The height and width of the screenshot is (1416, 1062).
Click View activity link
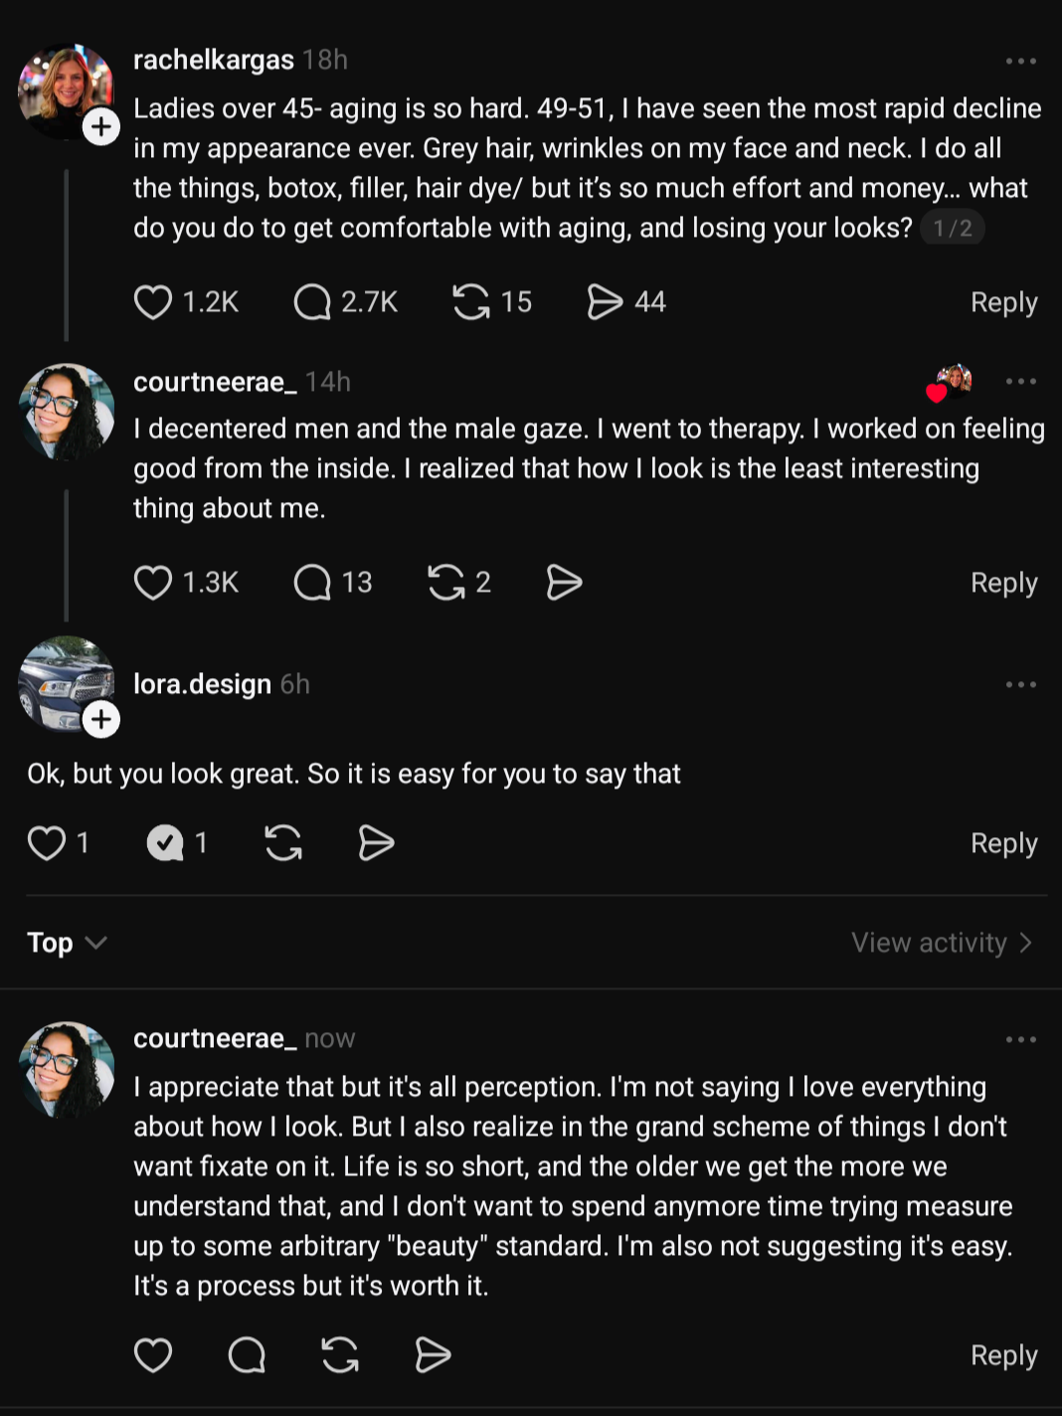click(x=941, y=943)
